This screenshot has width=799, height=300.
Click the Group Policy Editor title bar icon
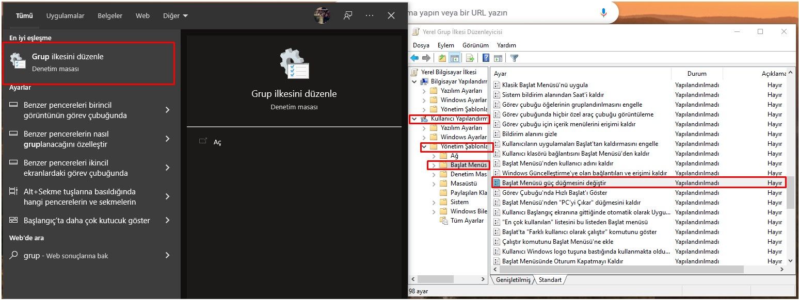click(x=416, y=31)
